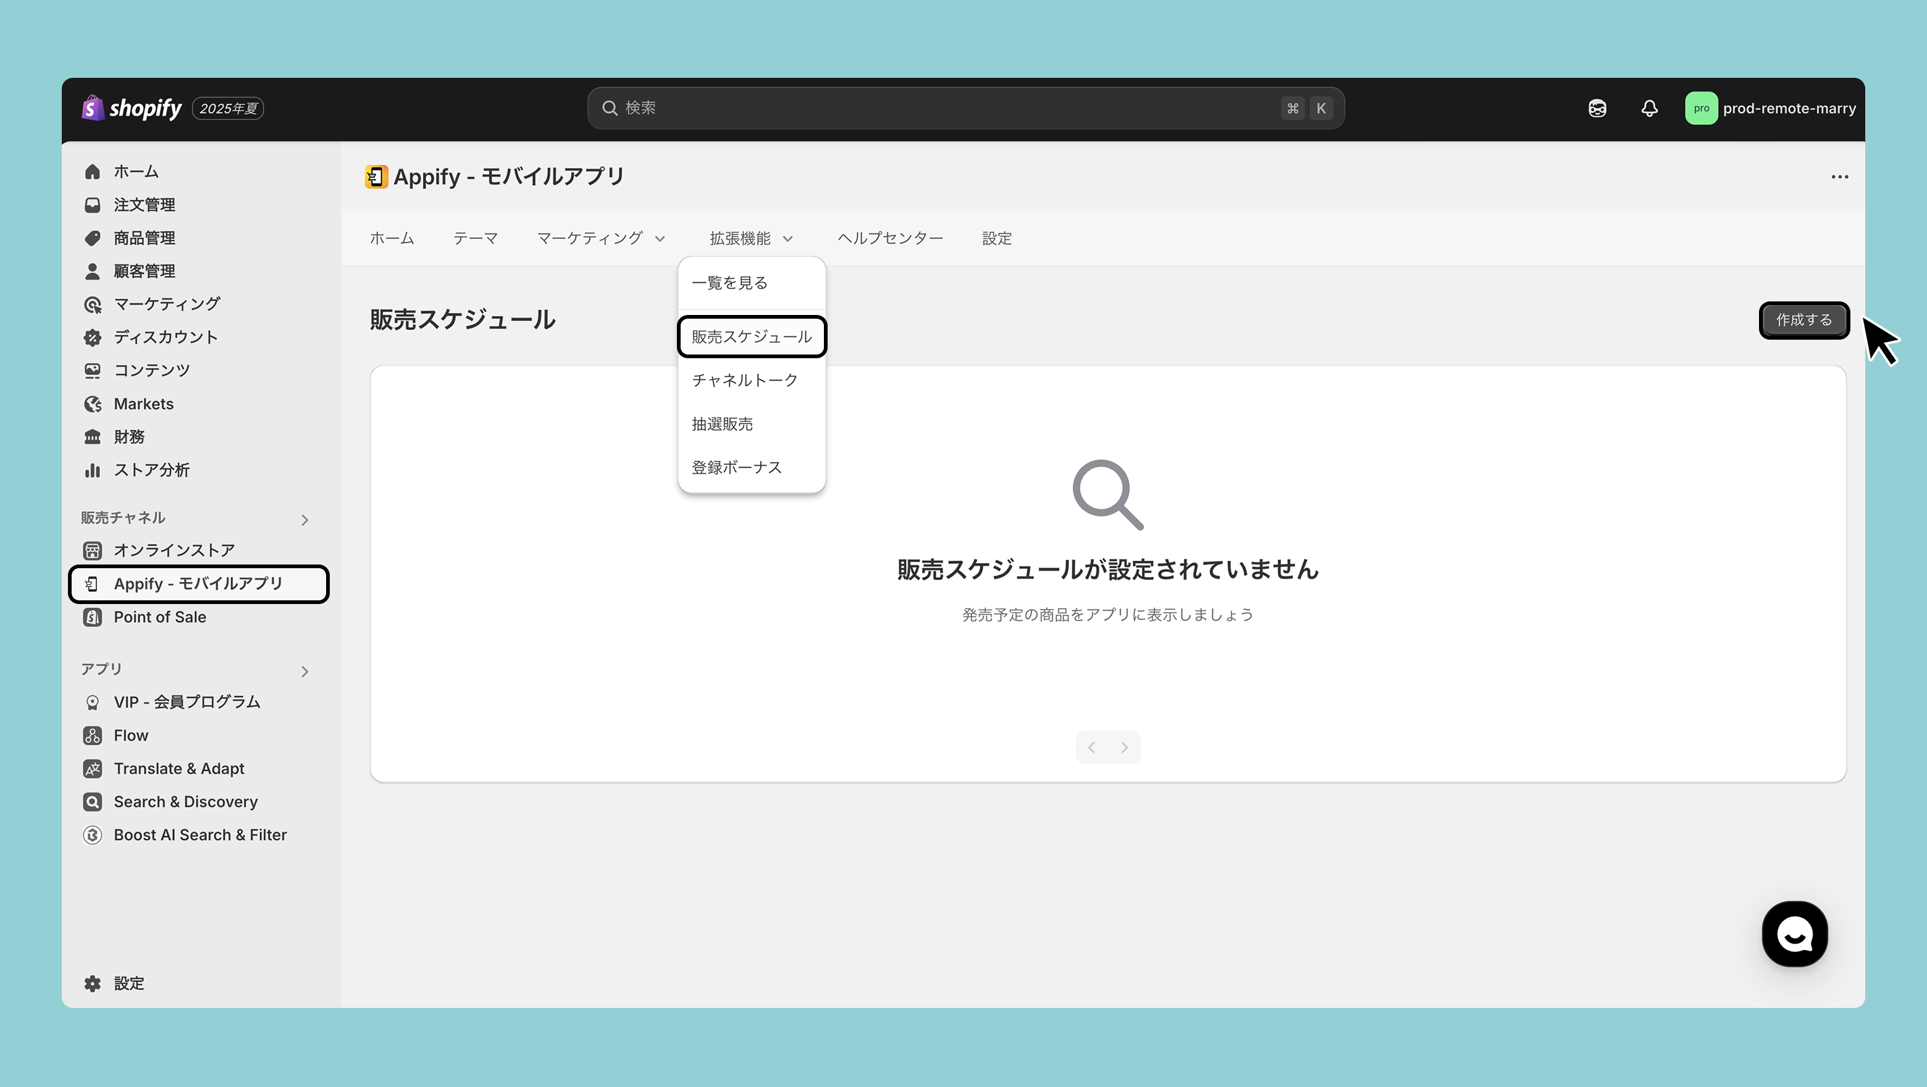
Task: Open Search & Discovery app
Action: tap(185, 802)
